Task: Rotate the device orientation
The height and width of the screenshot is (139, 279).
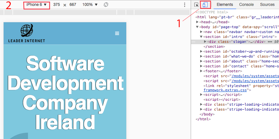Action: (x=106, y=5)
